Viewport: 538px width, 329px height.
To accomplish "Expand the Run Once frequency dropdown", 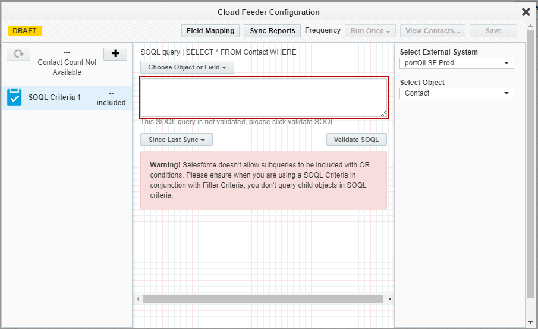I will pos(370,31).
